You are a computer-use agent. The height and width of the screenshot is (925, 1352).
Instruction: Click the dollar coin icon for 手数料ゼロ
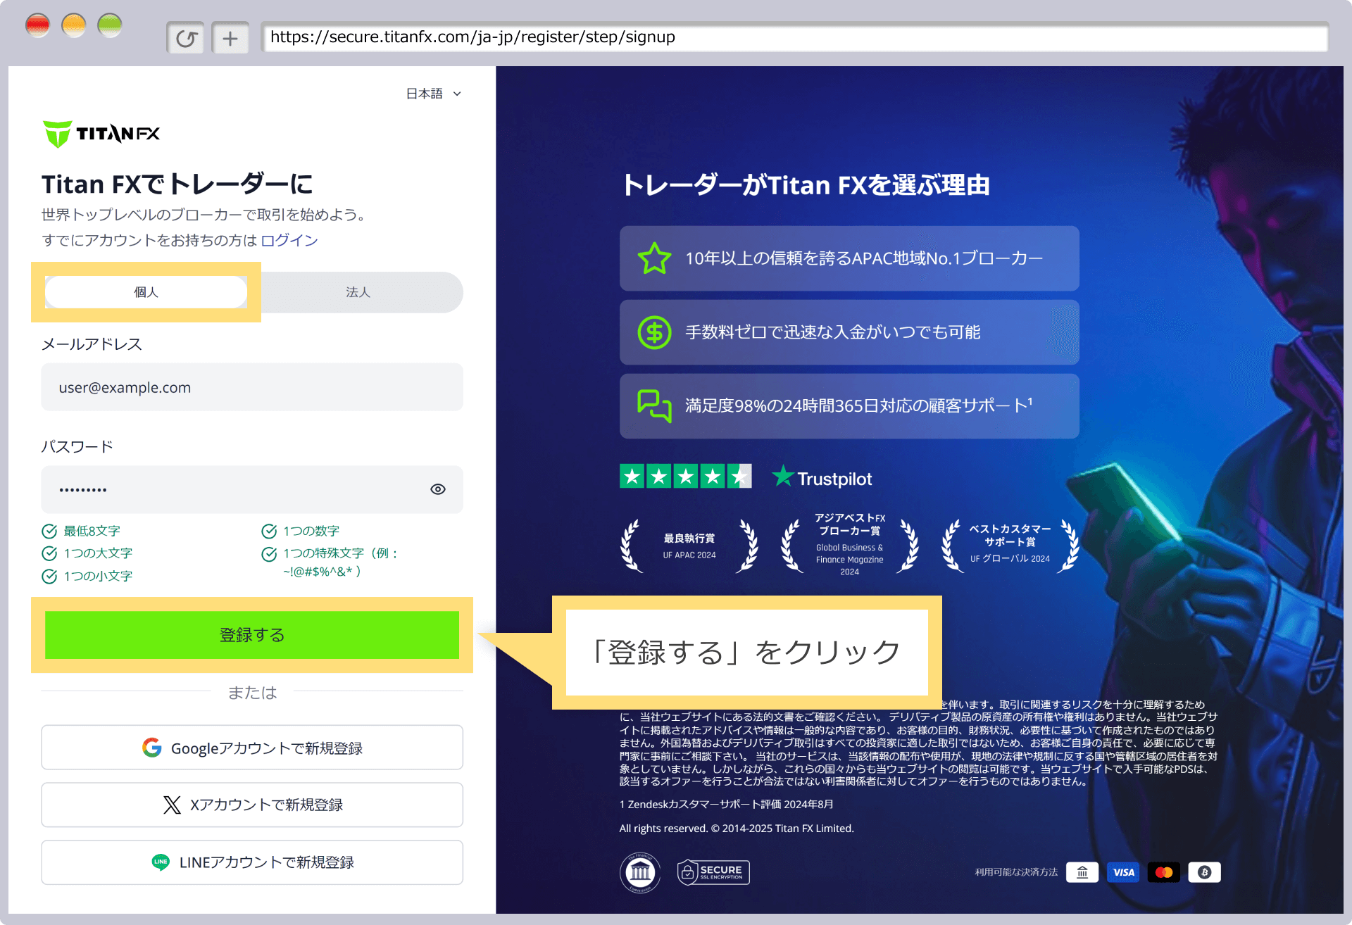(x=654, y=332)
